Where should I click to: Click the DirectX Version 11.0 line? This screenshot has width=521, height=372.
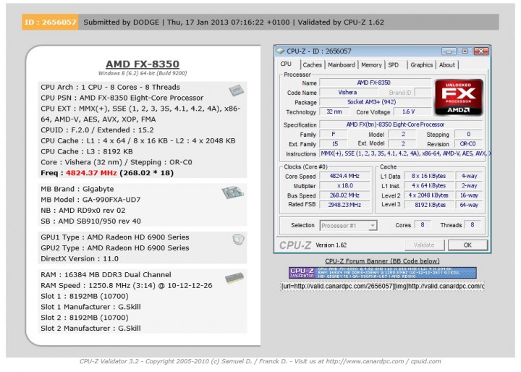80,258
